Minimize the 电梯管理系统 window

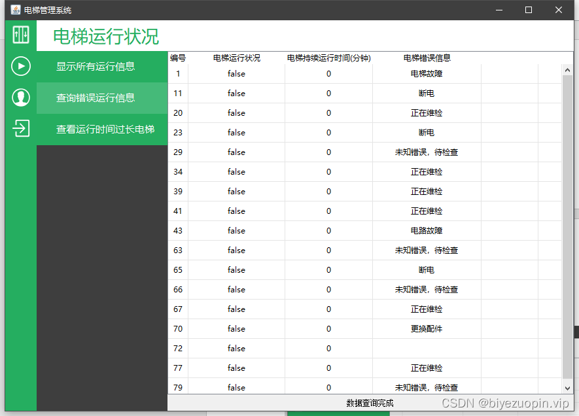click(499, 10)
